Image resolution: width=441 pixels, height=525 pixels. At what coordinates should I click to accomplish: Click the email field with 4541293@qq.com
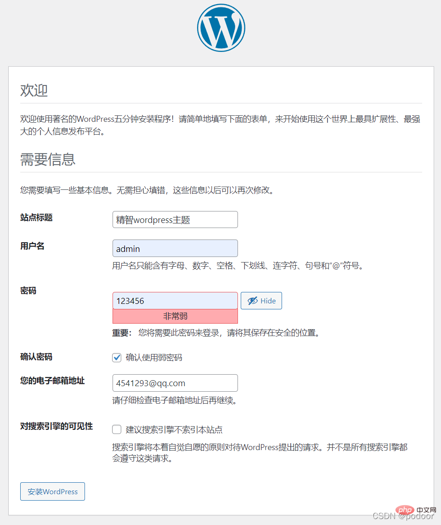pyautogui.click(x=175, y=382)
